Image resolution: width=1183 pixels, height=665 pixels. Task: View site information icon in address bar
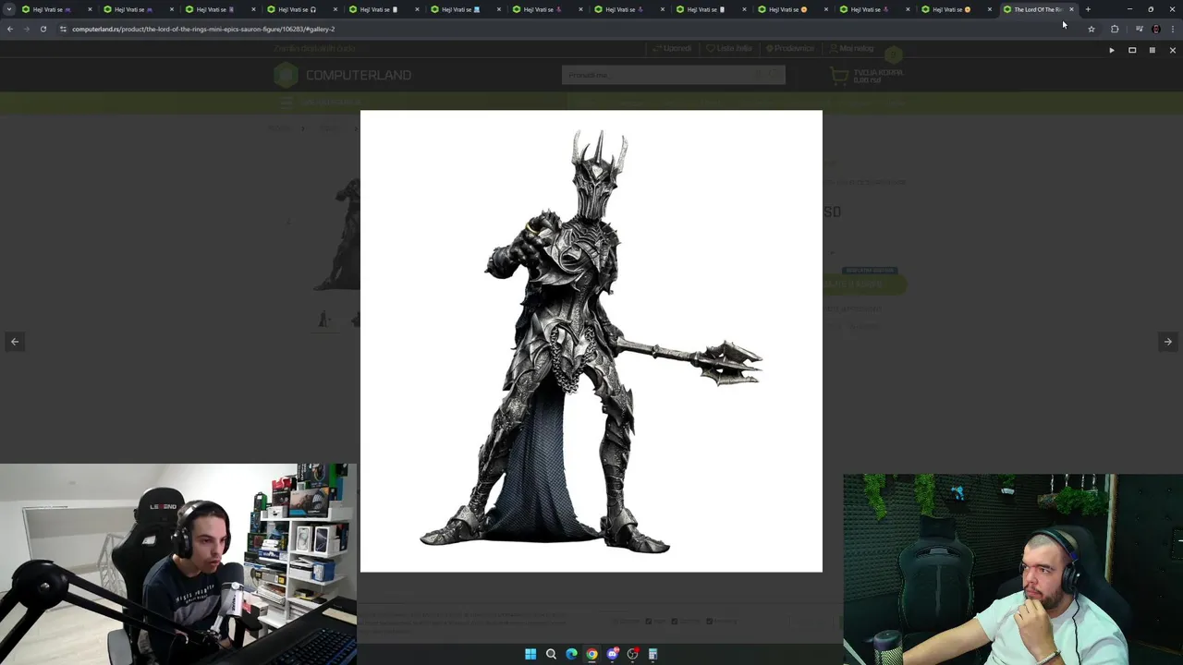click(63, 29)
